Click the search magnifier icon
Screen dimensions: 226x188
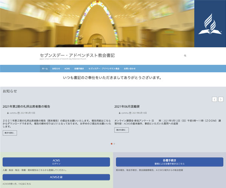[185, 56]
